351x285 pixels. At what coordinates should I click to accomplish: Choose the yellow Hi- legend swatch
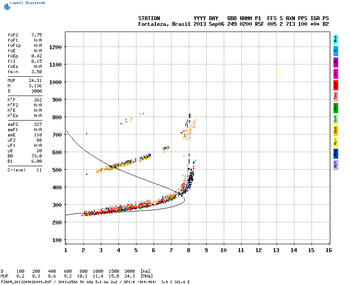336,142
